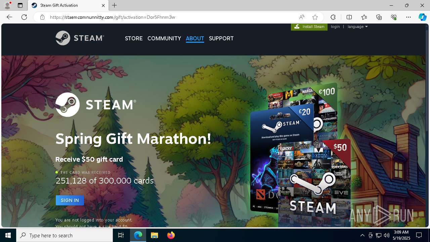Open the volume speaker tray icon
This screenshot has height=242, width=430.
click(387, 235)
